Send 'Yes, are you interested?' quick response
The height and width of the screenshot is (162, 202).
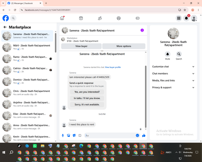pos(87,92)
